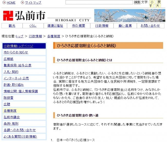
Task: Open the 市の概要 navigation tab
Action: click(x=79, y=26)
